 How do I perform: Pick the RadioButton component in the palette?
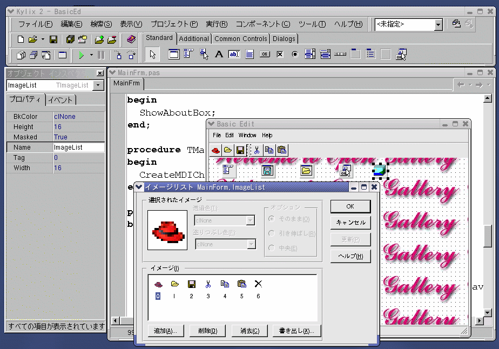(x=295, y=54)
